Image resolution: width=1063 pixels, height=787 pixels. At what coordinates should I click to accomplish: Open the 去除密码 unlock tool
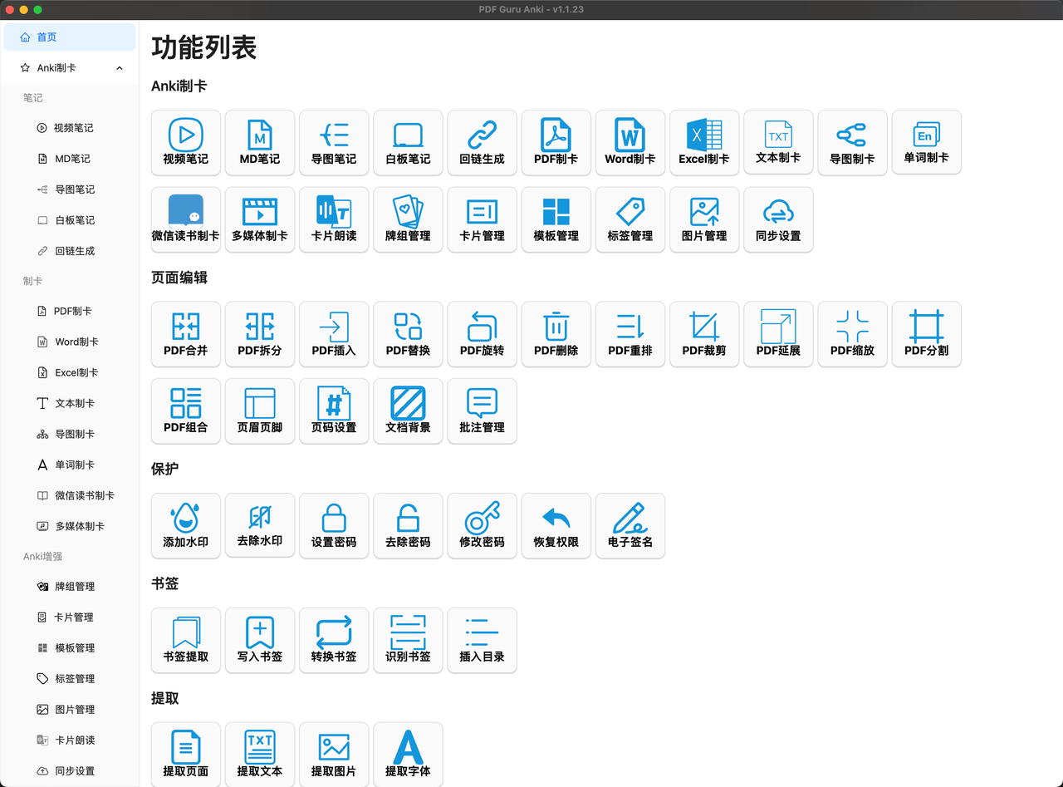(x=408, y=524)
